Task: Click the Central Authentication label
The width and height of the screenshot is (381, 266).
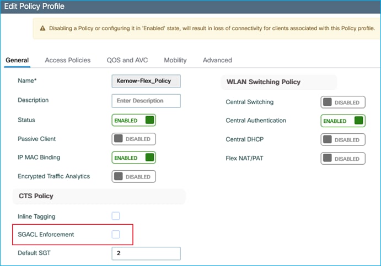Action: [256, 121]
